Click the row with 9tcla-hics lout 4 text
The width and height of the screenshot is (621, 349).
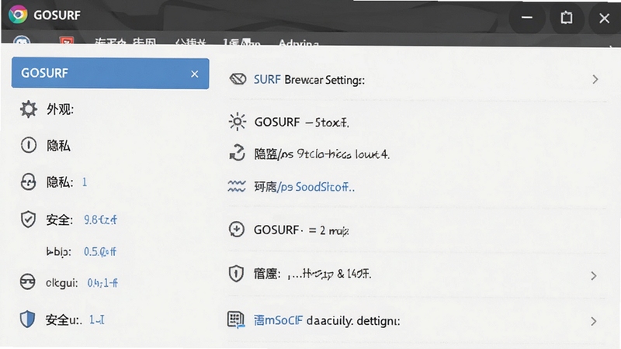click(321, 154)
